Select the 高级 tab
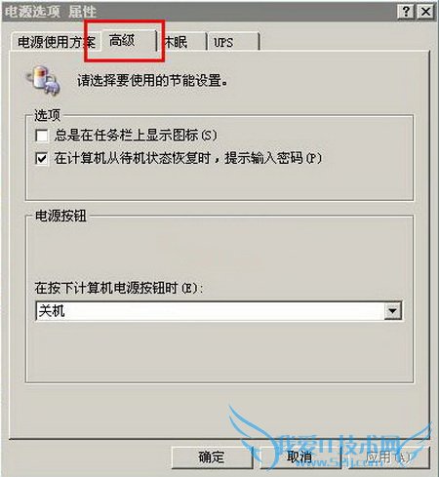The image size is (439, 477). 129,41
